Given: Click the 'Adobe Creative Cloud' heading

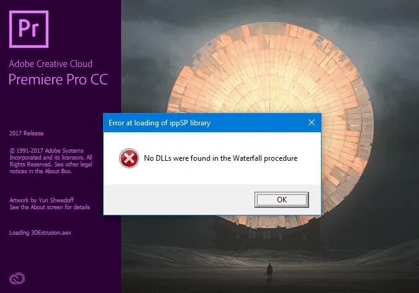Looking at the screenshot, I should click(x=51, y=63).
